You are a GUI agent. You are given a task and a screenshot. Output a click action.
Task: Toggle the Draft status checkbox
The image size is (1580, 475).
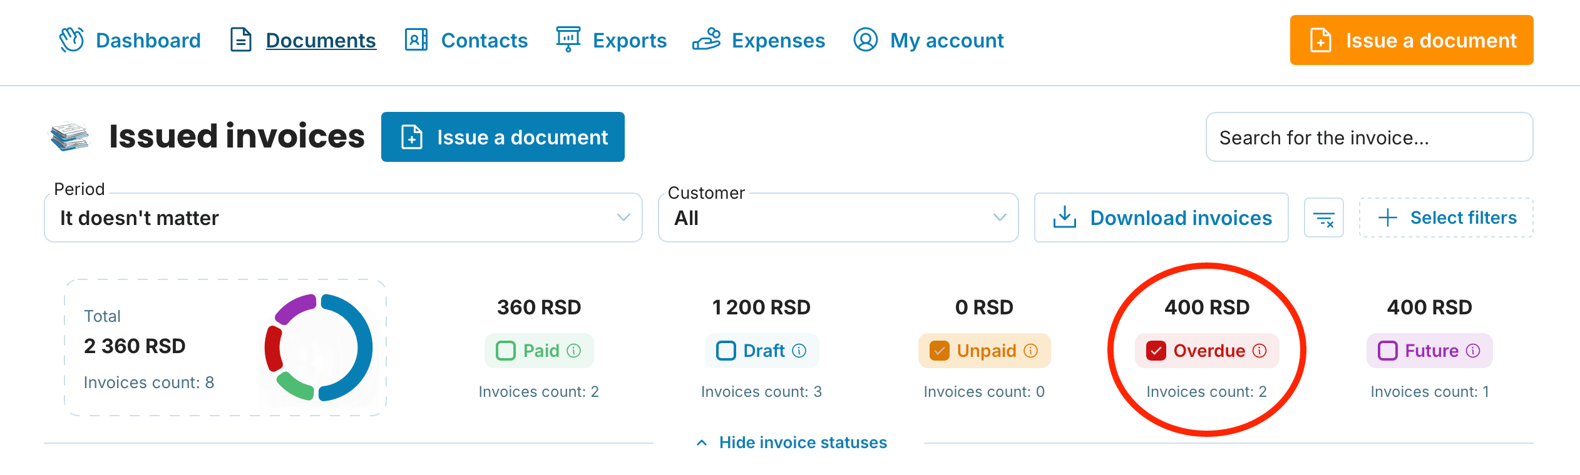[x=726, y=351]
